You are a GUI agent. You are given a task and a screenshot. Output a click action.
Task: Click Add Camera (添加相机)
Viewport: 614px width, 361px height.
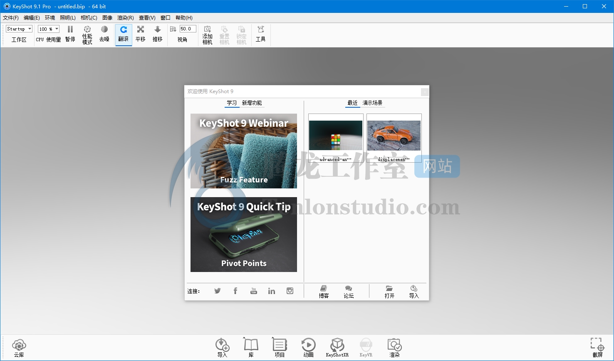tap(208, 35)
